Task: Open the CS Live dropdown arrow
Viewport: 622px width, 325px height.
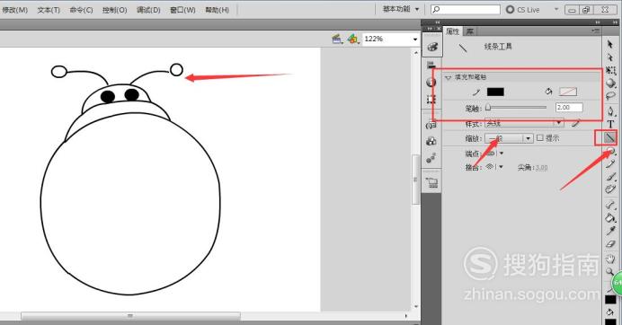Action: 556,9
